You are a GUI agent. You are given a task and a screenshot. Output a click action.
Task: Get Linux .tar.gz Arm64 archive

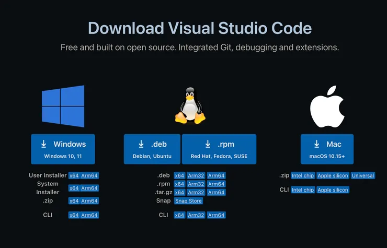(216, 192)
